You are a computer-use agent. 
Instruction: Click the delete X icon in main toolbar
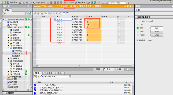[34, 2]
